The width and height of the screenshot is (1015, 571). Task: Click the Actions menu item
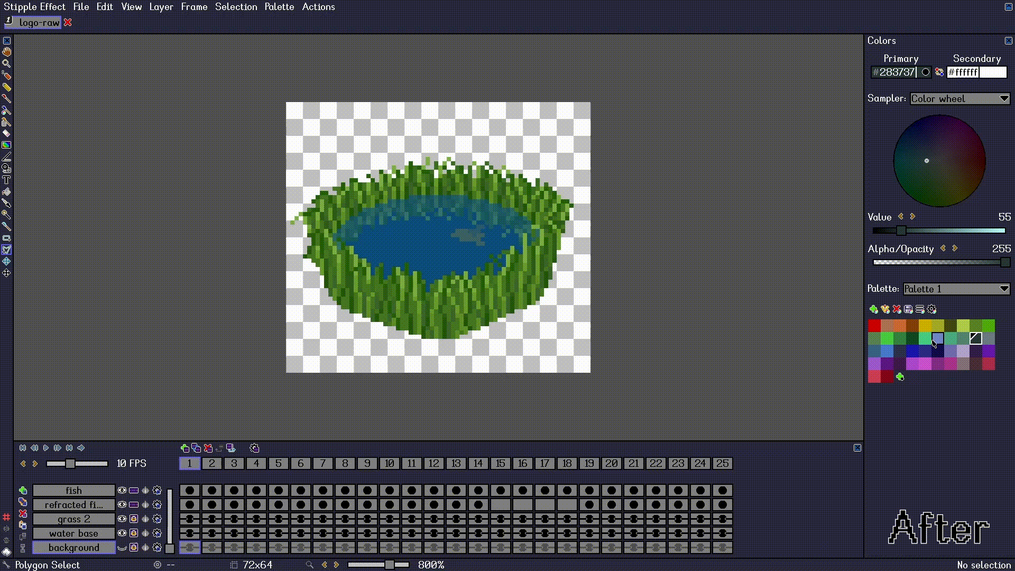point(319,6)
